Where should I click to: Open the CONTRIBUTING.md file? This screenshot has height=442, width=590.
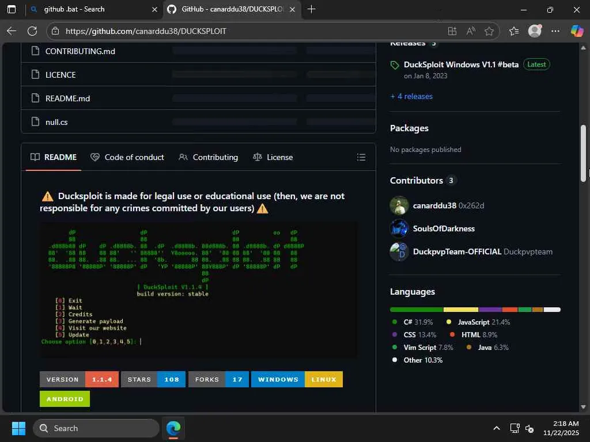tap(80, 51)
